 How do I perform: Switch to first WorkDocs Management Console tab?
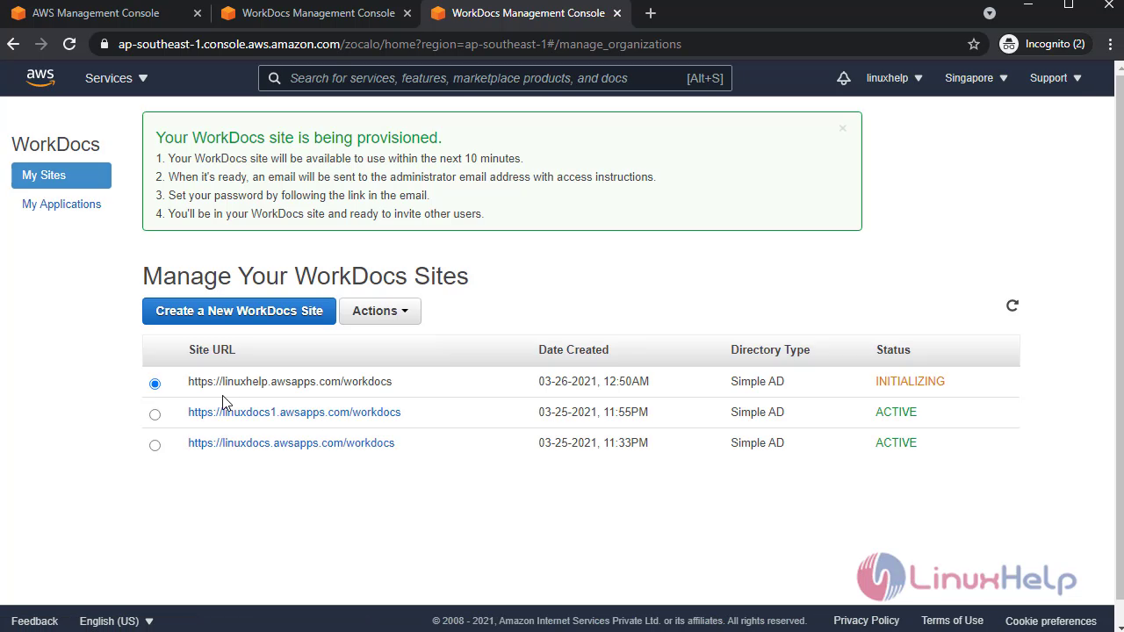(x=317, y=13)
